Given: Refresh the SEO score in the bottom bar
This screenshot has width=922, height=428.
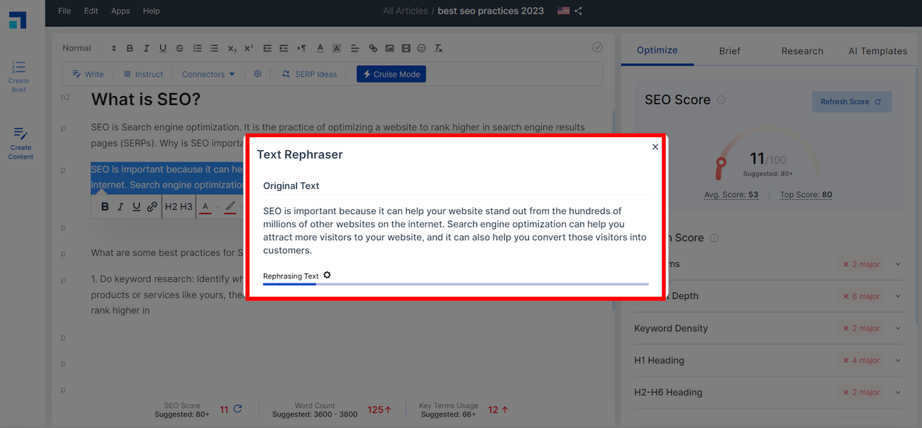Looking at the screenshot, I should click(x=237, y=409).
